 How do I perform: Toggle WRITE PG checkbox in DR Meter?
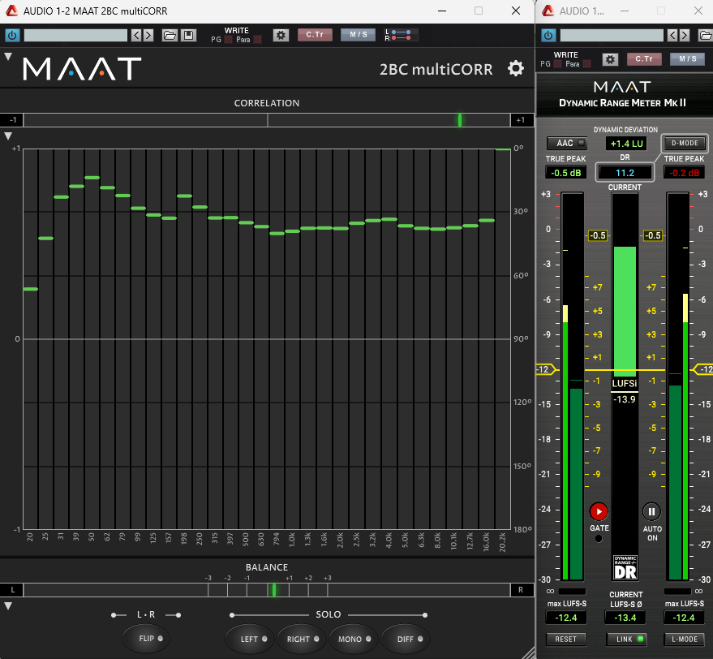[557, 64]
